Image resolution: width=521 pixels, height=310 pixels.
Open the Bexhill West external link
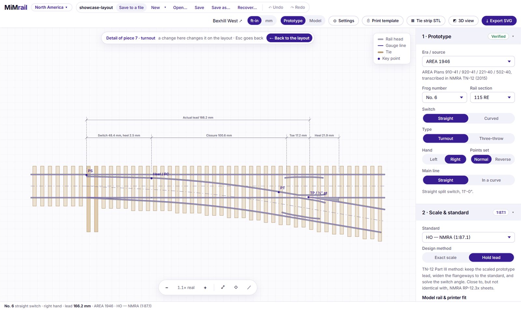point(227,21)
